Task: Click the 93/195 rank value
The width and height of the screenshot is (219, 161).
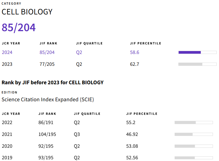Action: [46, 158]
